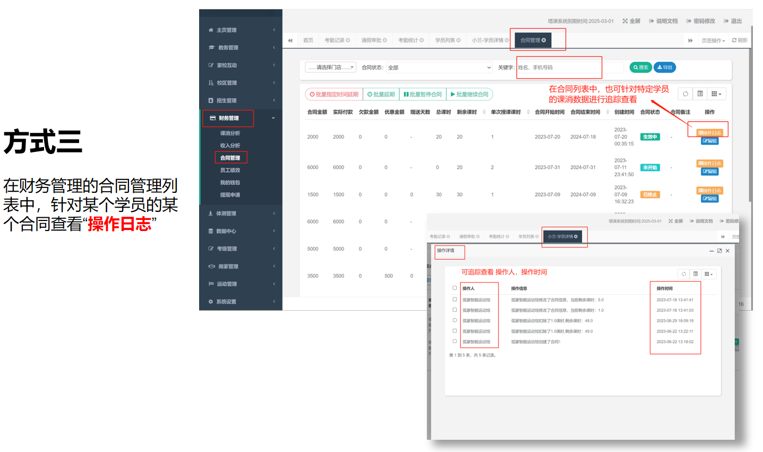
Task: Click the 刷新 refresh icon at the top right
Action: [x=739, y=40]
